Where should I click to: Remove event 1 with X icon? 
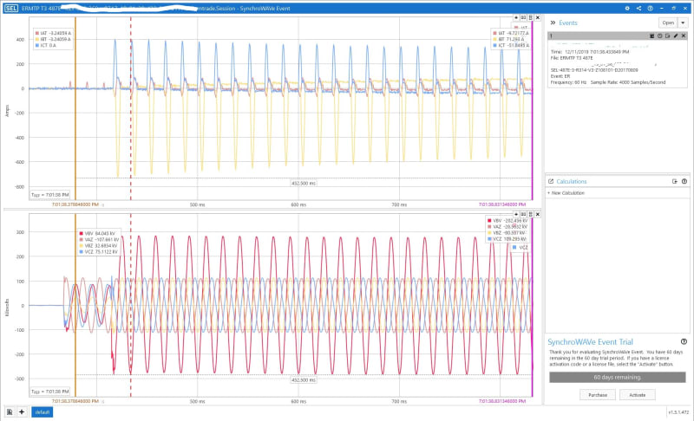(x=684, y=36)
